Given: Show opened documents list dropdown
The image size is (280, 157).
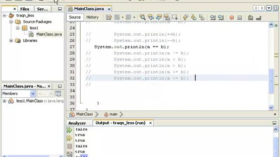Looking at the screenshot, I should pyautogui.click(x=269, y=8).
